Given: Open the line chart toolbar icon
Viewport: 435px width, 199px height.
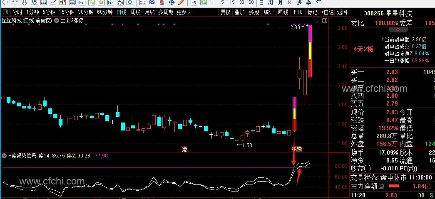Looking at the screenshot, I should click(x=53, y=2).
